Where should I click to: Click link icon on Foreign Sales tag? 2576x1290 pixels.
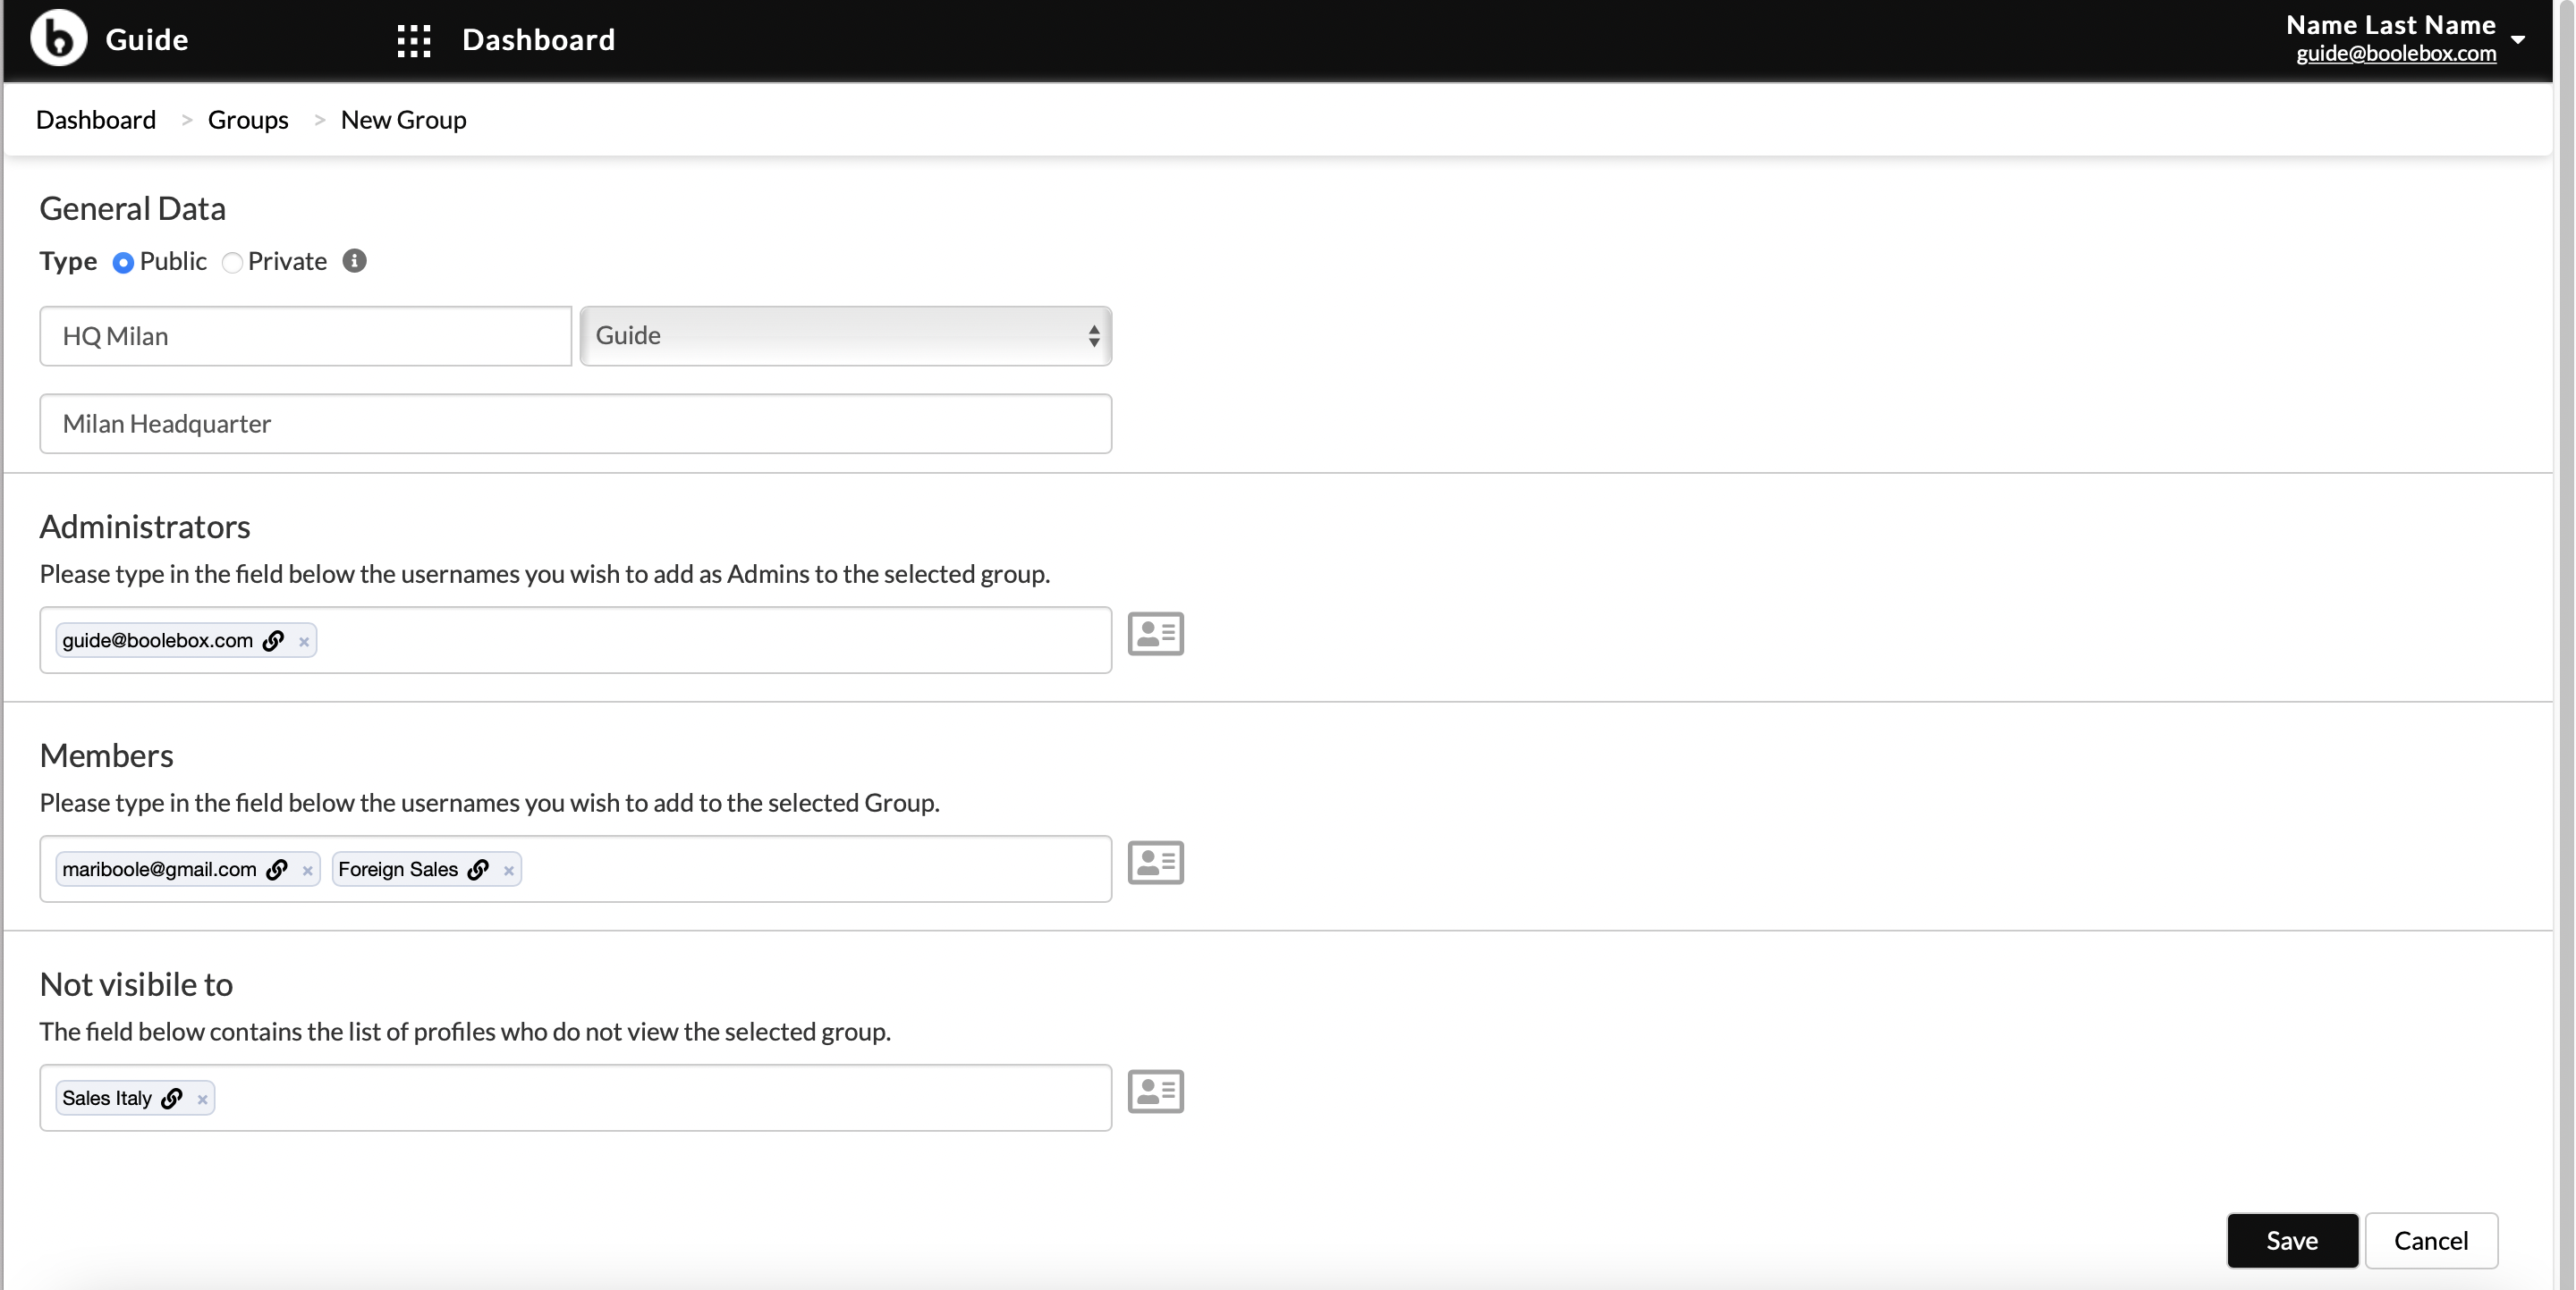(479, 869)
